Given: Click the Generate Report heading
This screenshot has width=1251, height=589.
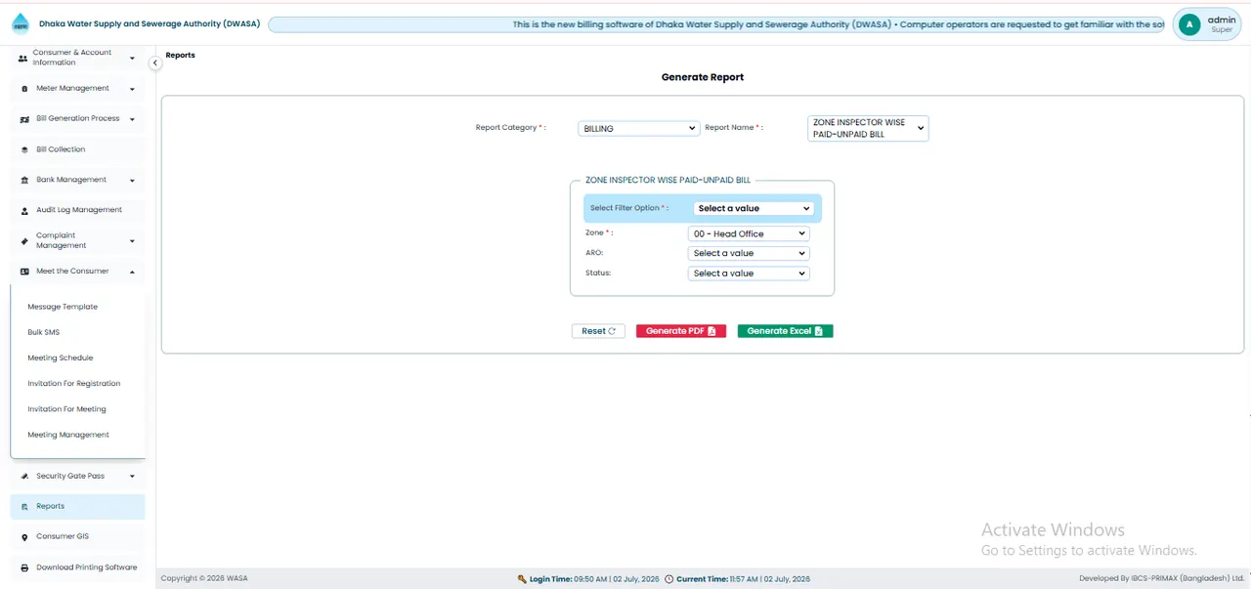Looking at the screenshot, I should point(703,77).
